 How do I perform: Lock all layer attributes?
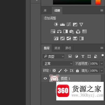pos(77,71)
